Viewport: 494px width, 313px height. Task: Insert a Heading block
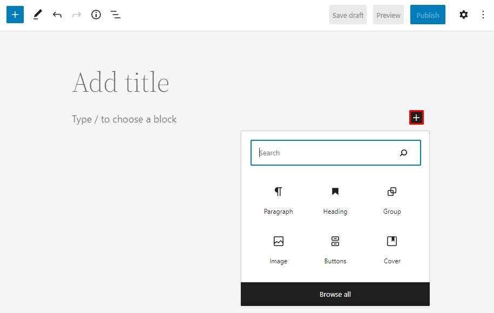pos(335,200)
